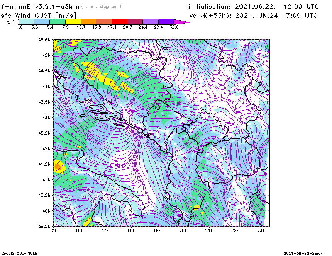Click the '2021-06-22-23:04' timestamp
The height and width of the screenshot is (256, 332).
[303, 253]
